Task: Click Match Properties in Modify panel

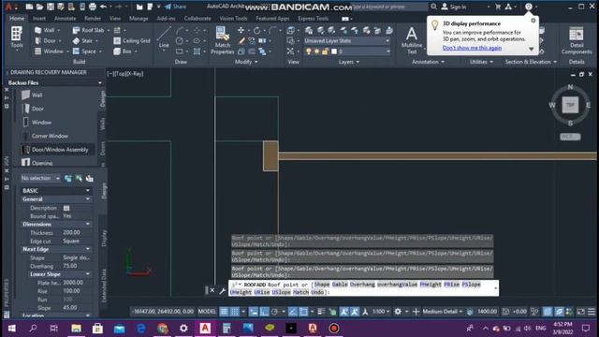Action: [223, 40]
